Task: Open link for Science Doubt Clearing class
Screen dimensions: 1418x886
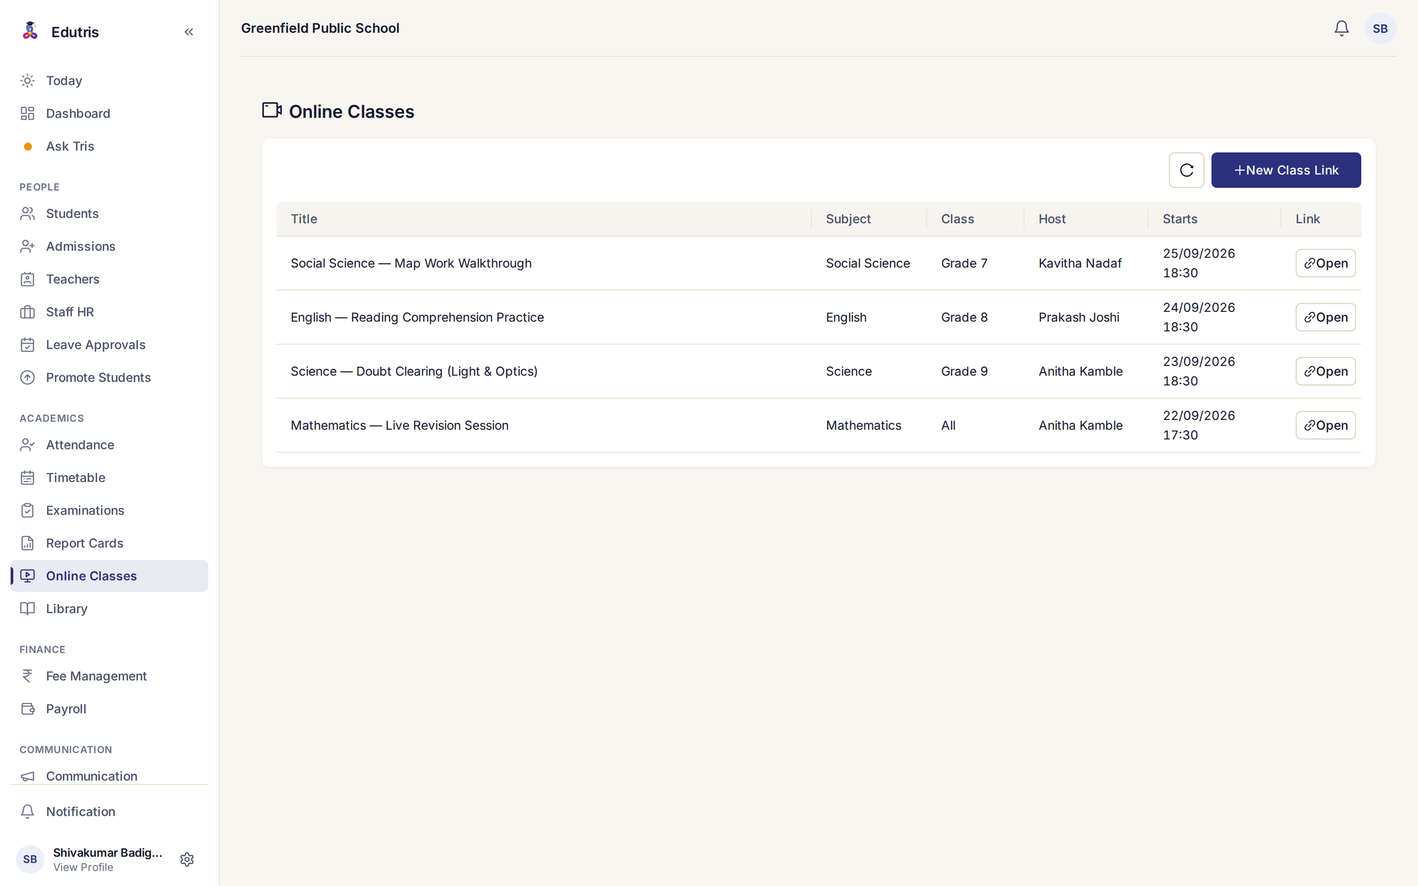Action: (x=1325, y=371)
